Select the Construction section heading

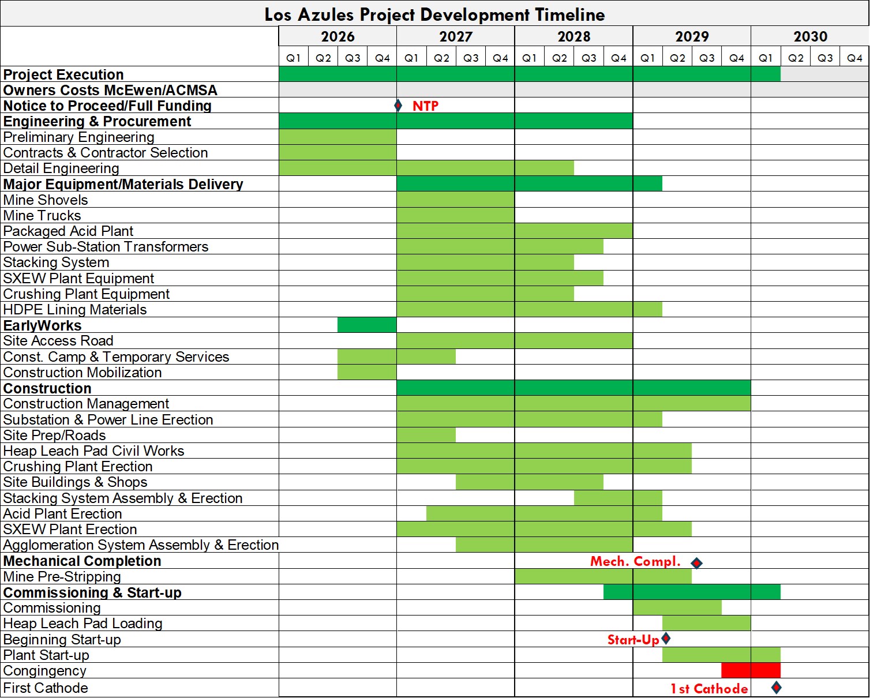click(x=47, y=388)
